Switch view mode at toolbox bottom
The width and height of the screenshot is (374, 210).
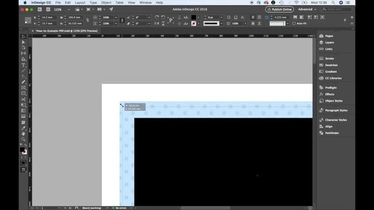[x=23, y=170]
